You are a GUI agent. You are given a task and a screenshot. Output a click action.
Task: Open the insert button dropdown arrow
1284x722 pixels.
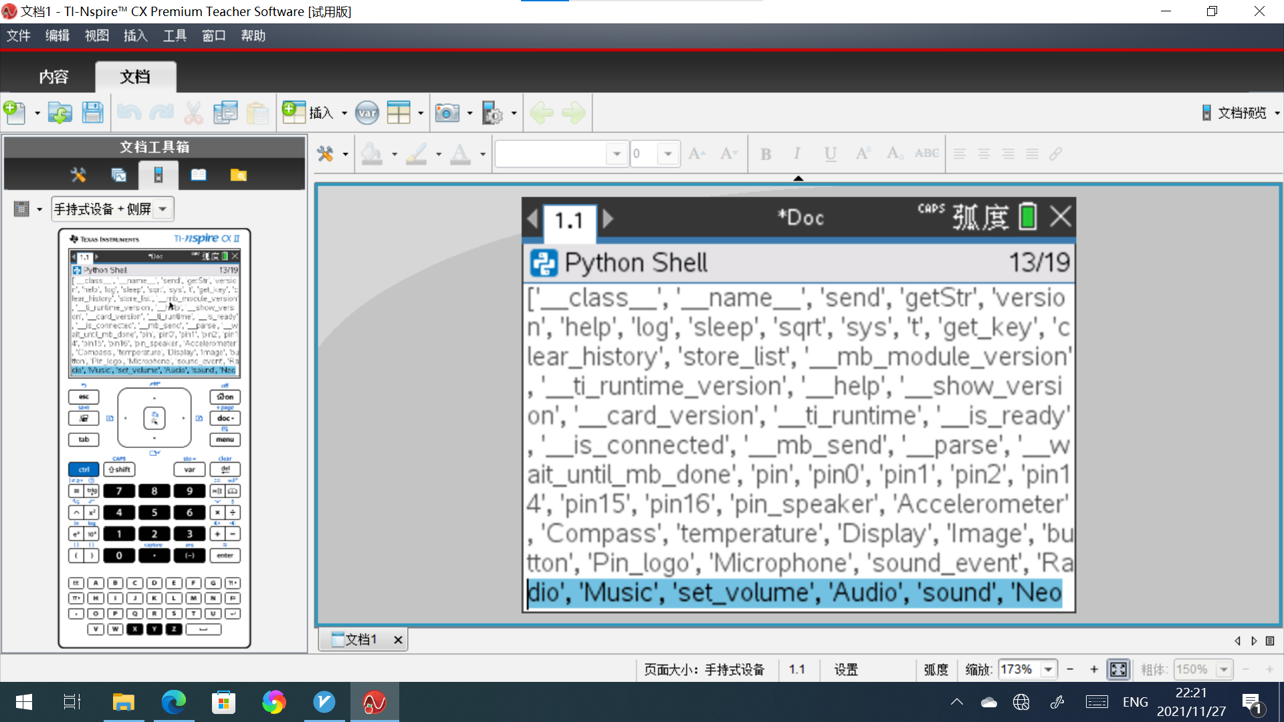(x=344, y=113)
